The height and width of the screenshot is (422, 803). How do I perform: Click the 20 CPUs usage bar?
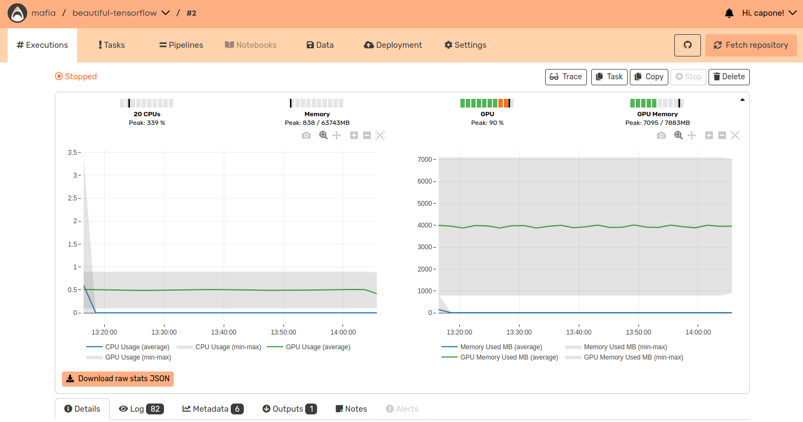(147, 103)
